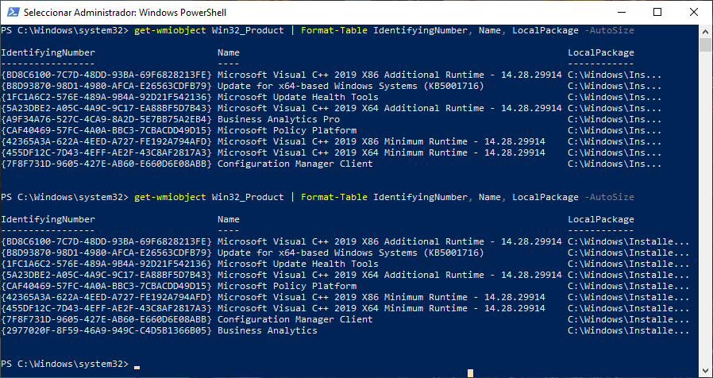Image resolution: width=713 pixels, height=378 pixels.
Task: Click the first 'Name' column header
Action: [229, 52]
